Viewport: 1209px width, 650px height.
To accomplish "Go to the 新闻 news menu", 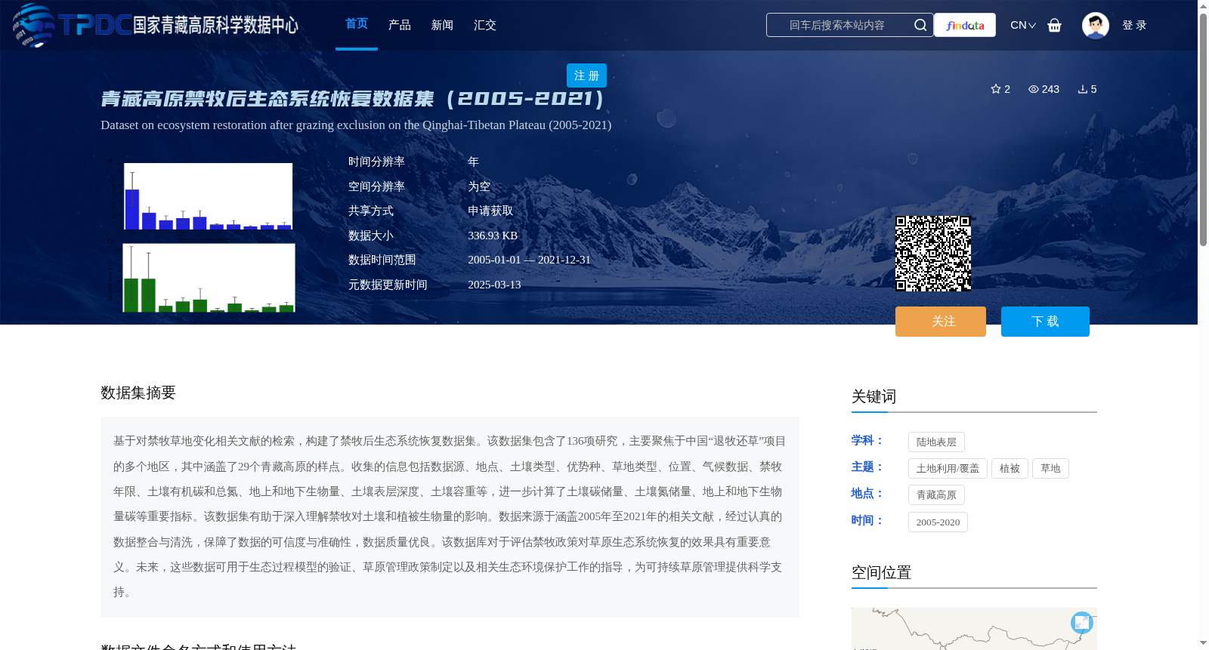I will [x=442, y=25].
